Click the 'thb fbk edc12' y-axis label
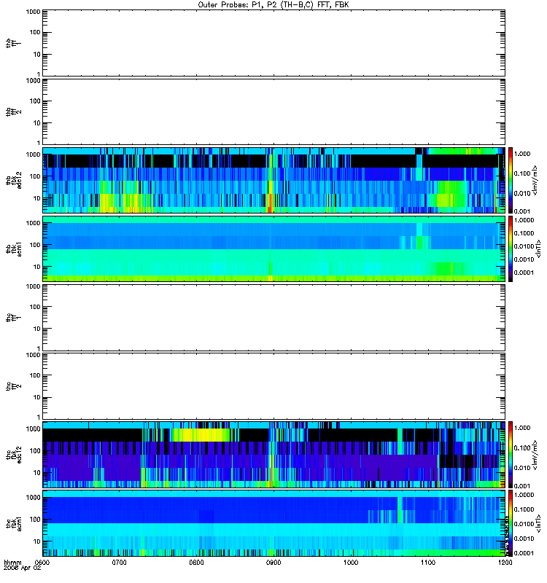The width and height of the screenshot is (547, 583). (x=13, y=180)
